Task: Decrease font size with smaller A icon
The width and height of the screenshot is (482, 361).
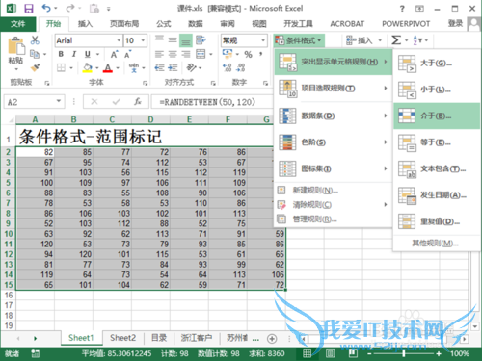Action: (x=127, y=54)
